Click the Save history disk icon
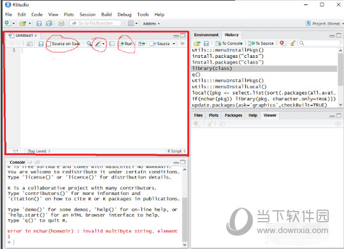 pyautogui.click(x=206, y=43)
